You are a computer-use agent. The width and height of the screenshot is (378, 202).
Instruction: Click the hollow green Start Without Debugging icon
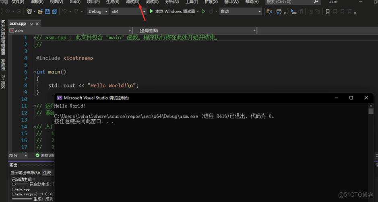[x=203, y=11]
